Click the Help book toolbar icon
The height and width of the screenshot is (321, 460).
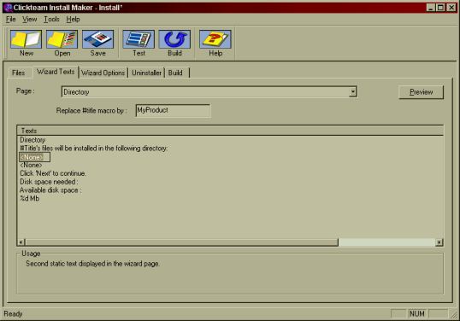pyautogui.click(x=215, y=39)
